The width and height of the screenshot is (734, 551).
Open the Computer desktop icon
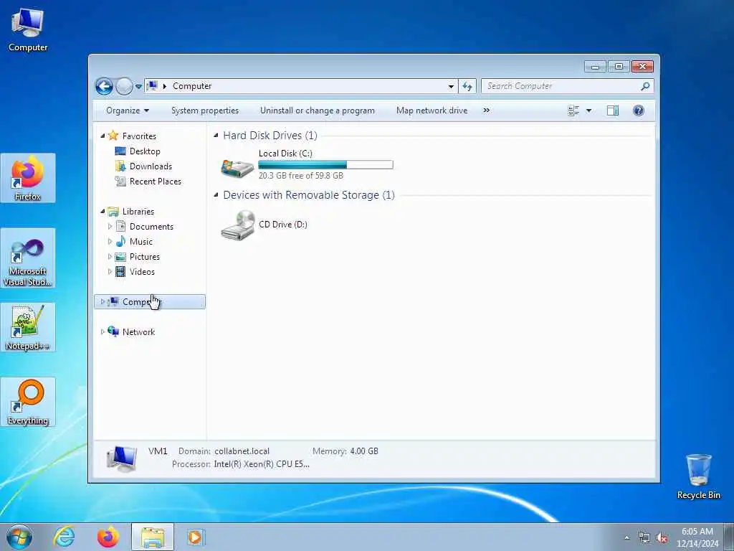(28, 30)
